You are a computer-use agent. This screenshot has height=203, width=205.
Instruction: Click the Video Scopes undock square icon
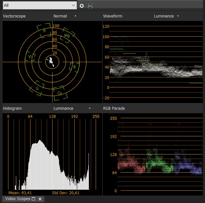33,199
